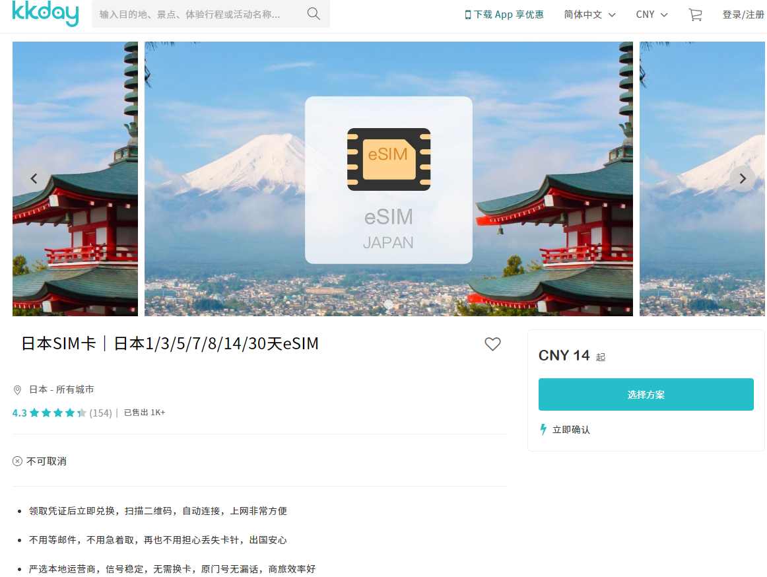Click the location pin beside 日本 - 所有城市
This screenshot has width=767, height=577.
click(x=17, y=390)
